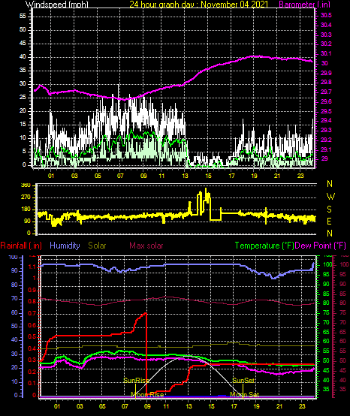The image size is (350, 416).
Task: Click the 30.1 value on barometer axis
Action: [x=326, y=54]
